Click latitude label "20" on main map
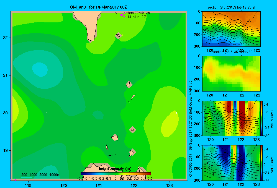 pos(5,113)
